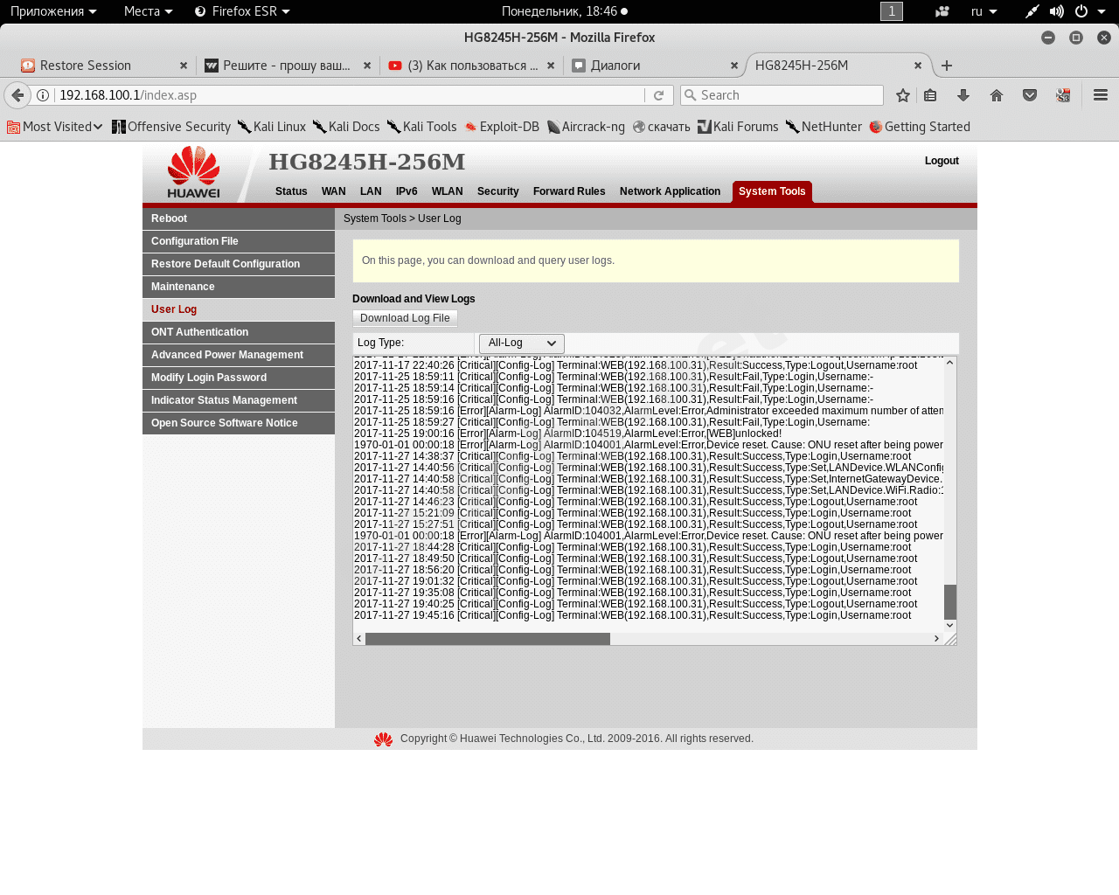Click the network connection icon in top bar

(1032, 11)
